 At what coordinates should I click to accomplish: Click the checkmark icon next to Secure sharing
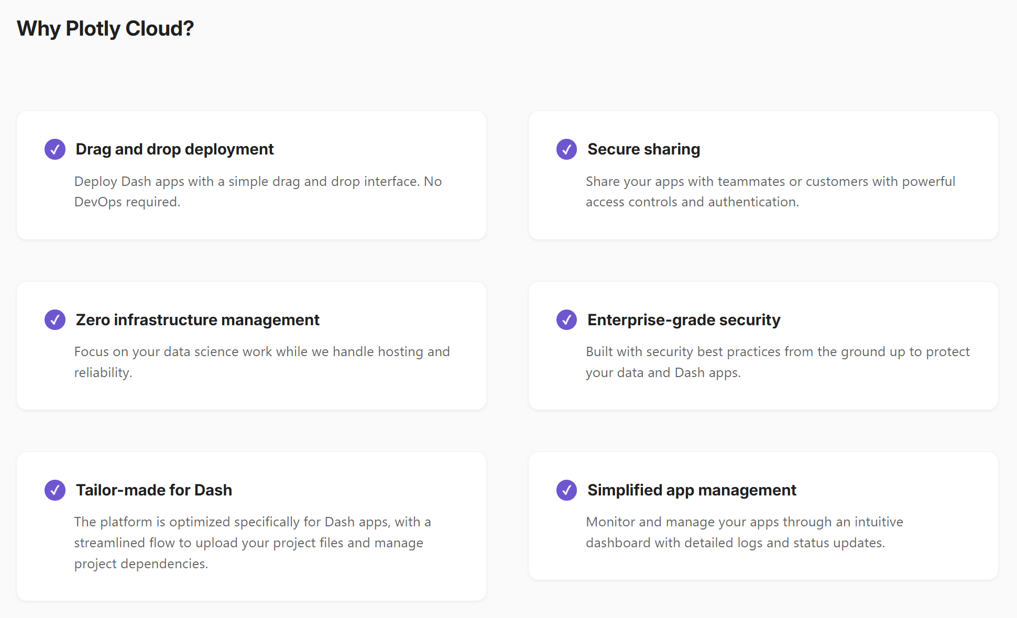566,149
